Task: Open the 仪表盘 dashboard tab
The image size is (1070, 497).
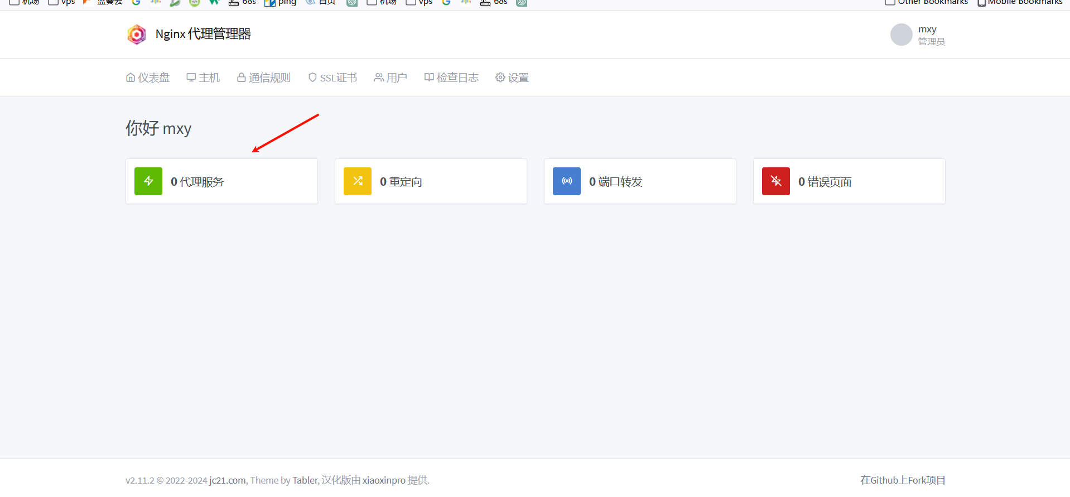Action: point(148,78)
